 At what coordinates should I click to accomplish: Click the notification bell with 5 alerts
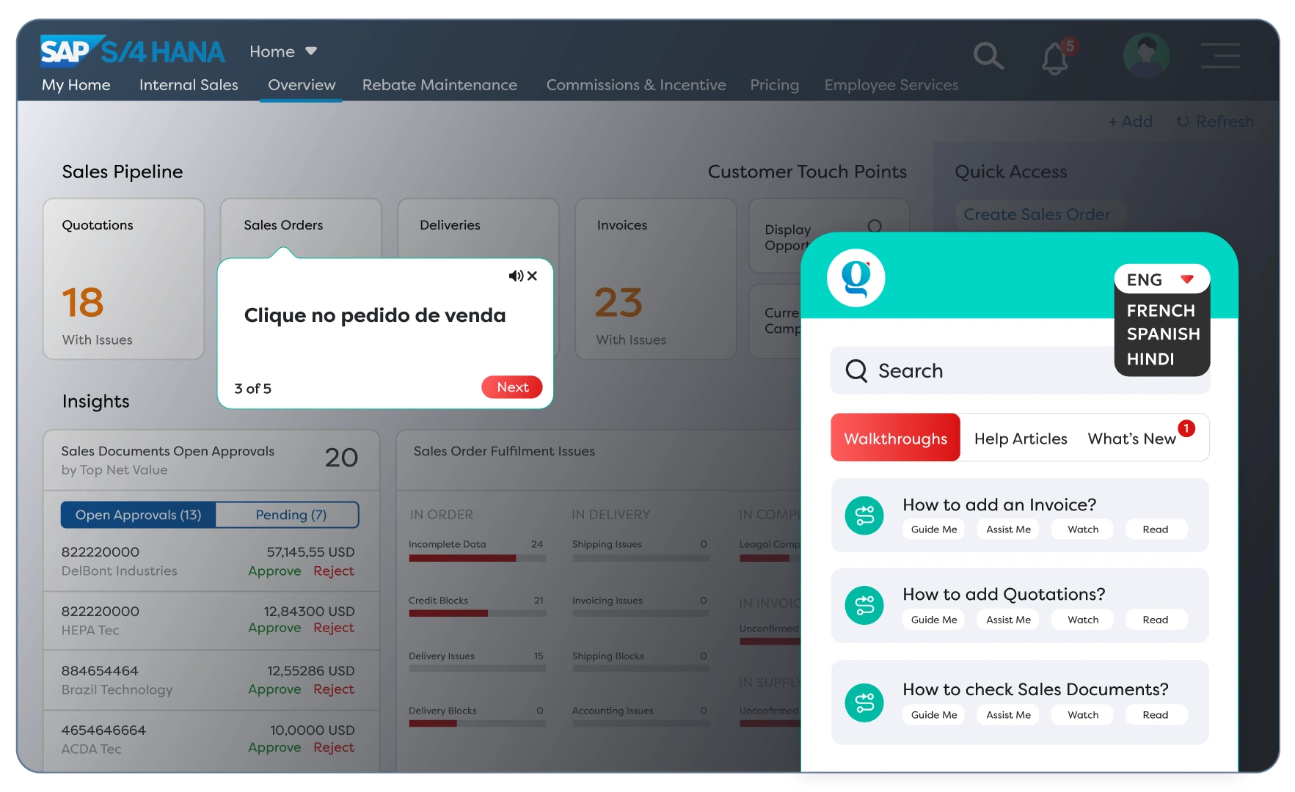[x=1054, y=56]
